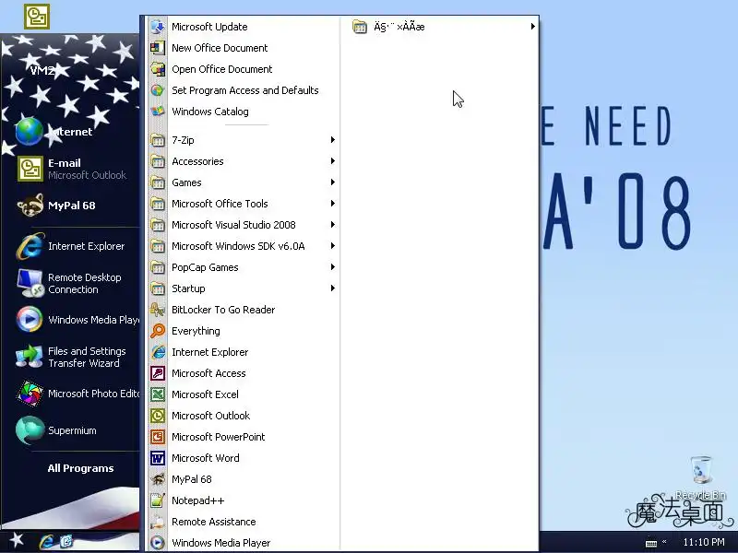Click the Outlook icon at the desktop top-left

pyautogui.click(x=37, y=17)
